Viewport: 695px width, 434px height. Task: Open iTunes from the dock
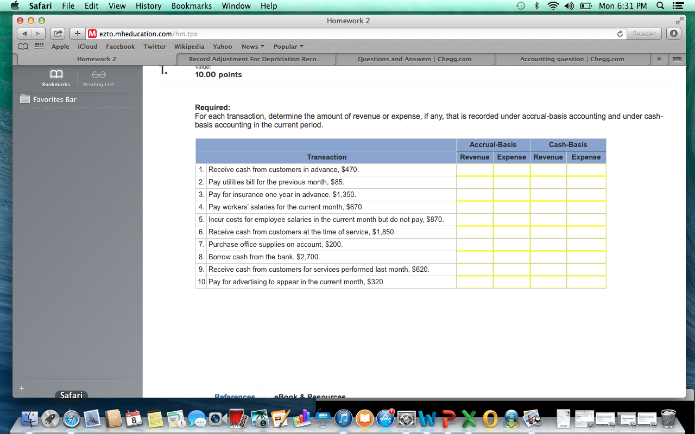point(343,418)
